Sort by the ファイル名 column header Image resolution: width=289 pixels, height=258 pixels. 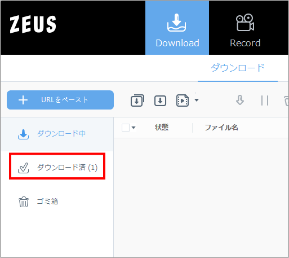pyautogui.click(x=221, y=128)
